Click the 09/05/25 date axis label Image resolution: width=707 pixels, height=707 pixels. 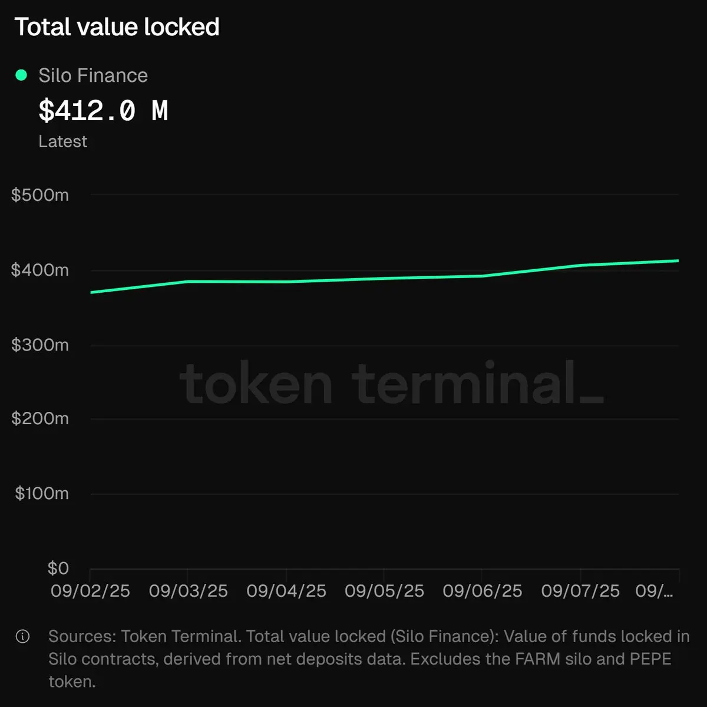pos(384,591)
